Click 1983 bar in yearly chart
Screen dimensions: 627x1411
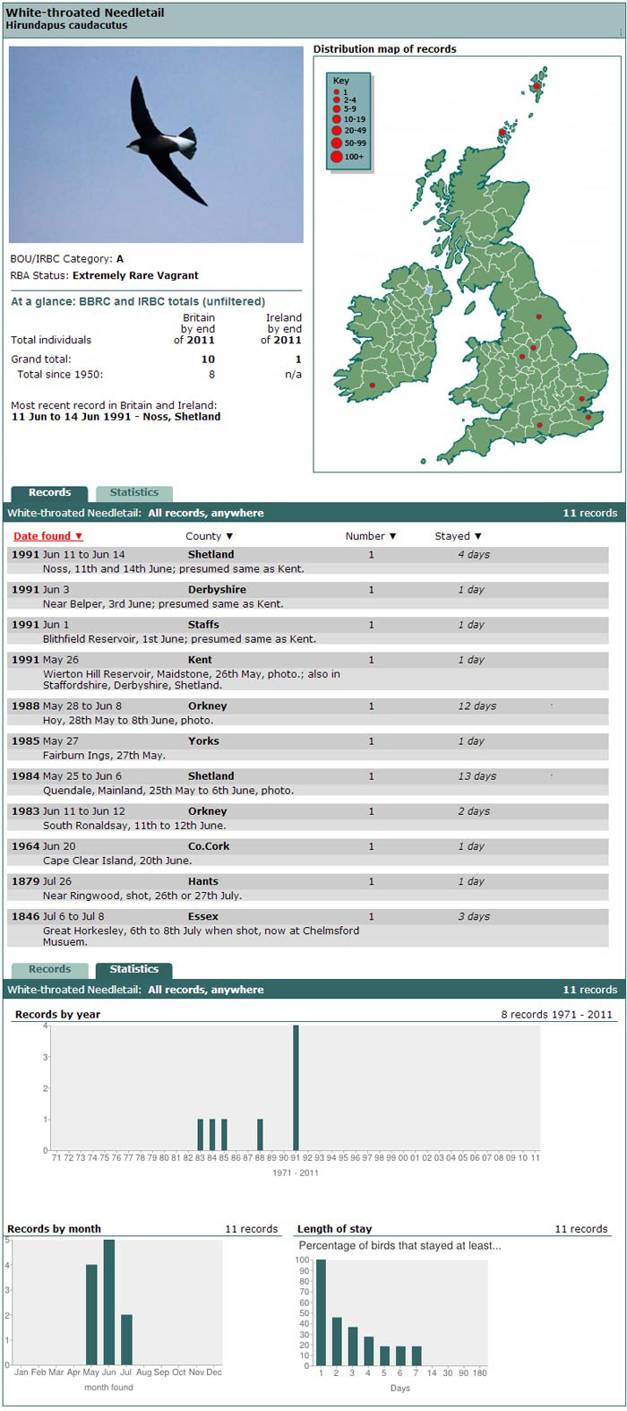[201, 1135]
